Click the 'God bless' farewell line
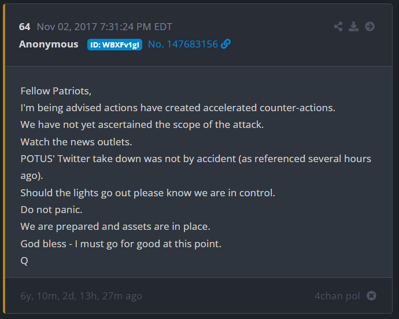Viewport: 399px width, 319px height. coord(121,244)
